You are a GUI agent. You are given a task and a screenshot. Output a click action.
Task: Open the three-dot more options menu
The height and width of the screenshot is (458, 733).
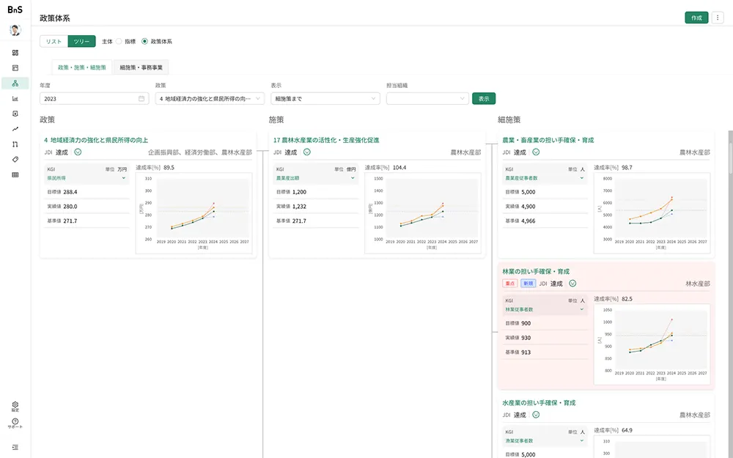[718, 18]
